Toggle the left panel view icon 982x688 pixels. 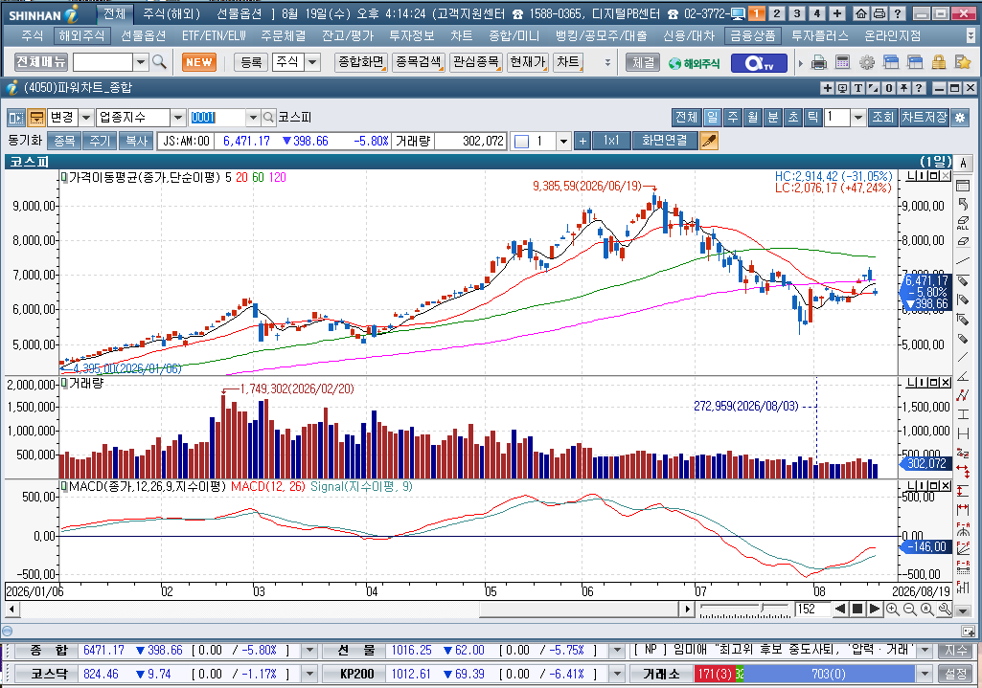[x=16, y=118]
